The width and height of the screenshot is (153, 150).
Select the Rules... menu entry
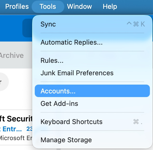click(x=92, y=60)
